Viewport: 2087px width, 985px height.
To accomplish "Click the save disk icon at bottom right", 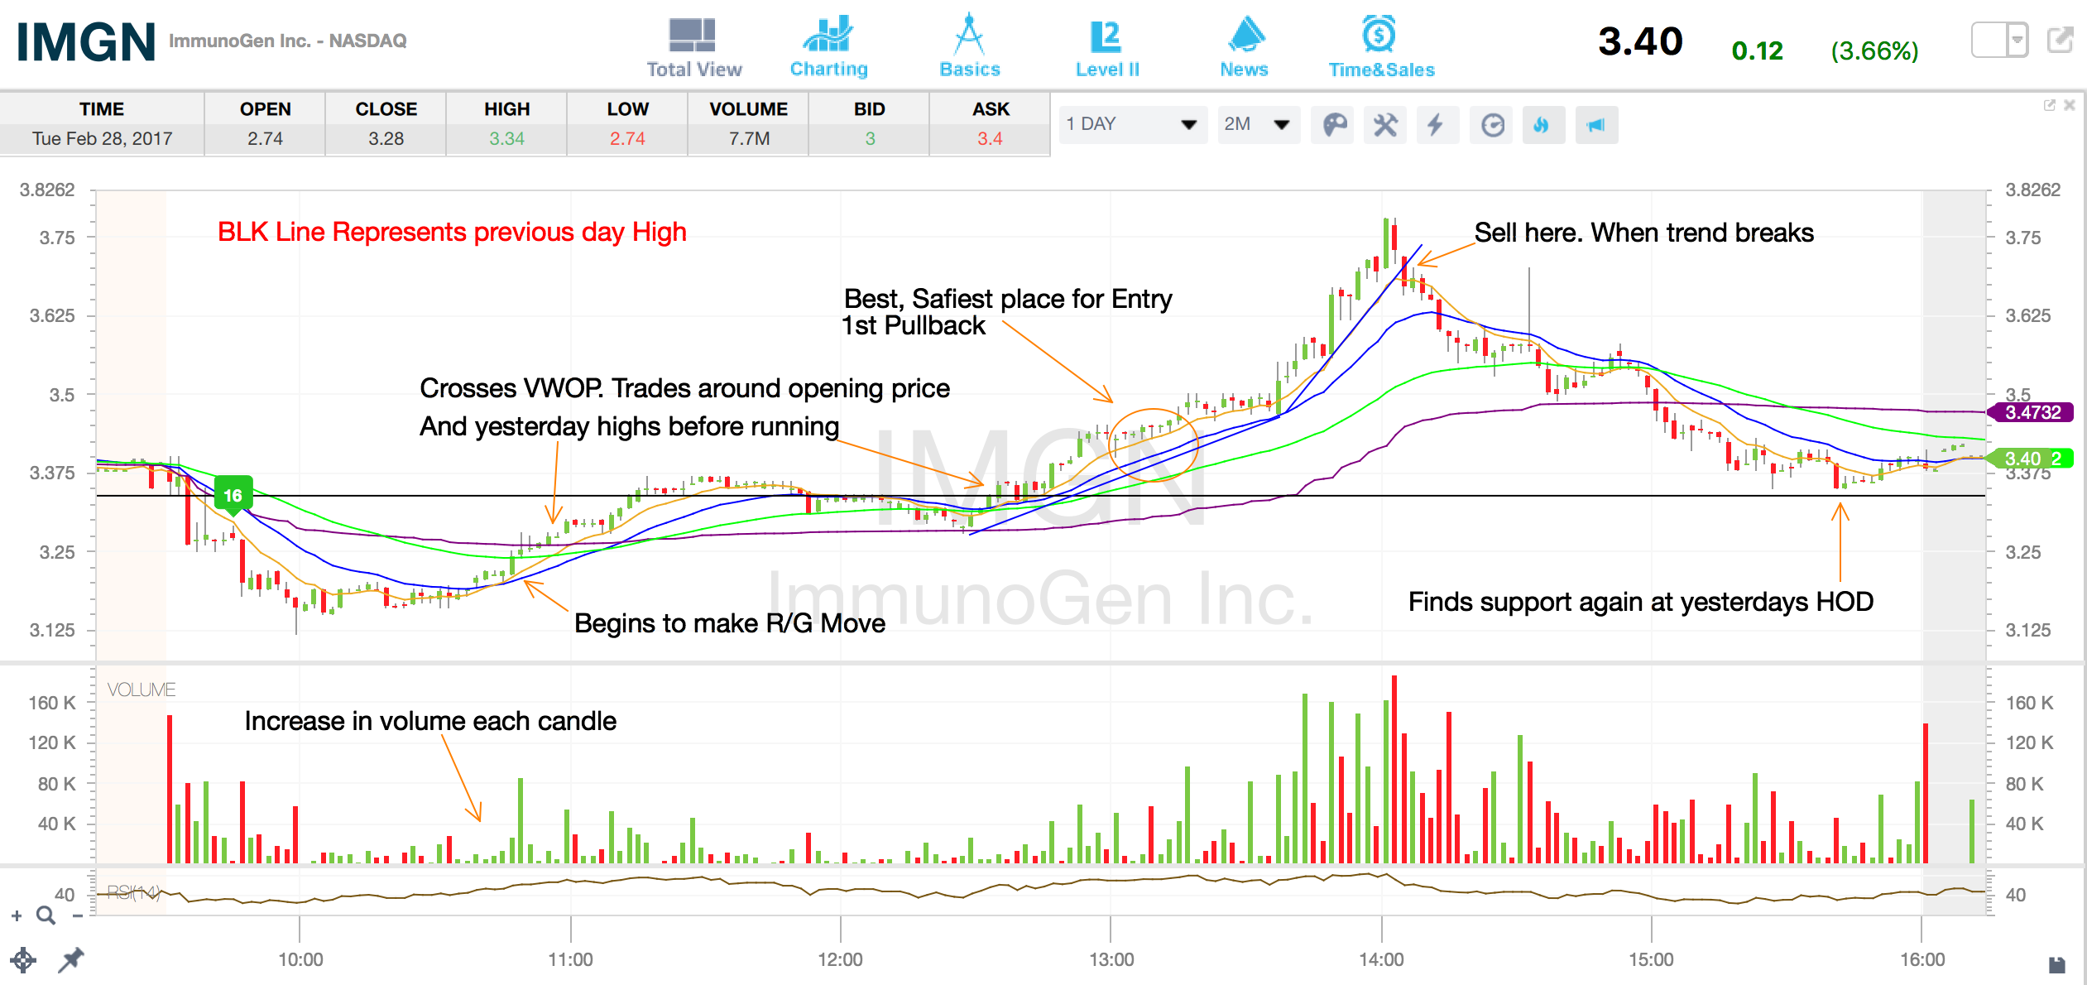I will tap(2056, 965).
